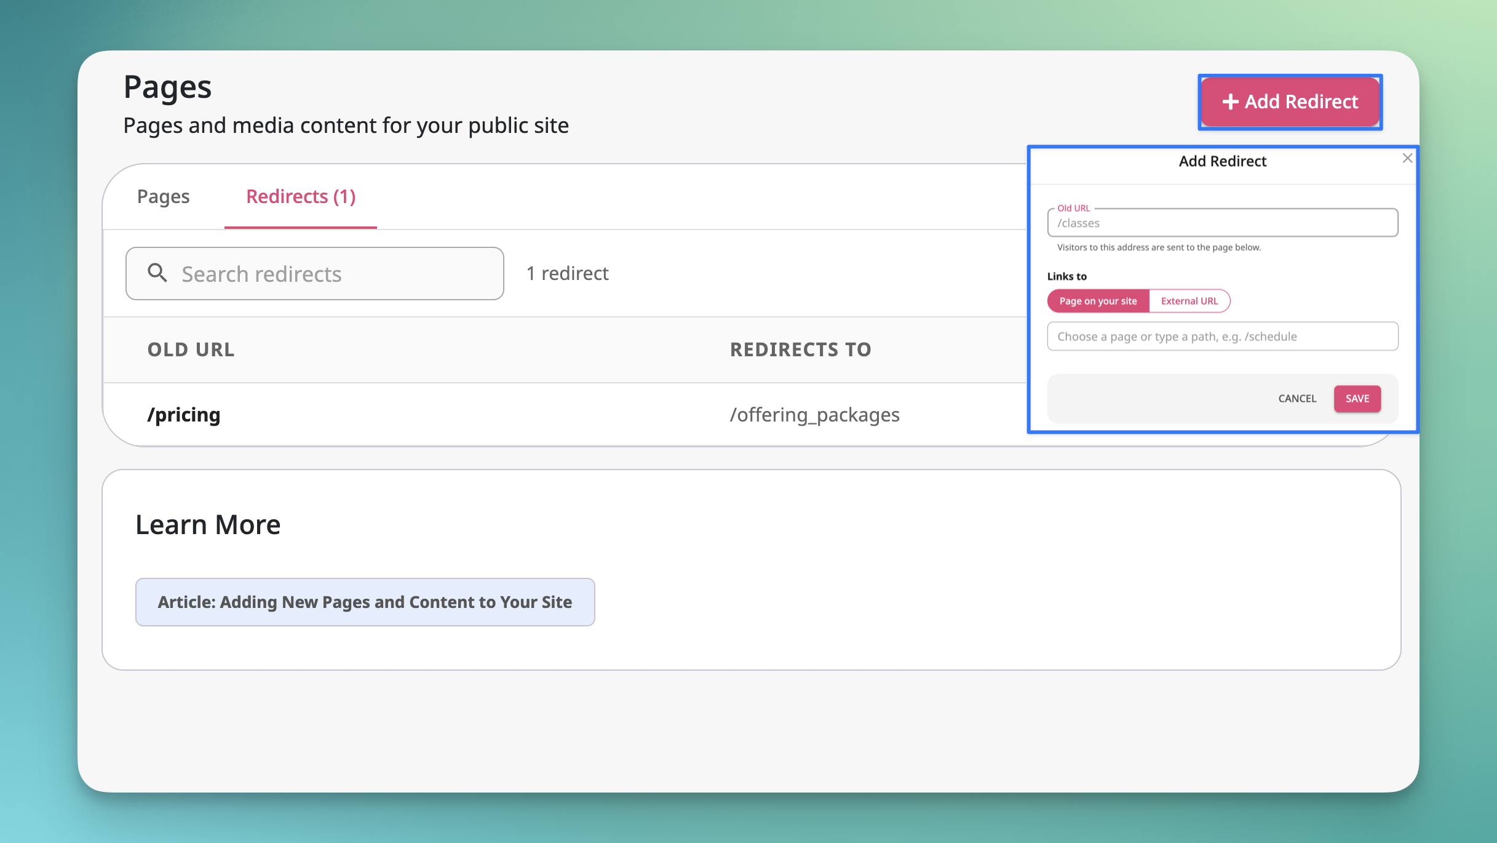
Task: Open the Choose a page combo box
Action: pyautogui.click(x=1223, y=337)
